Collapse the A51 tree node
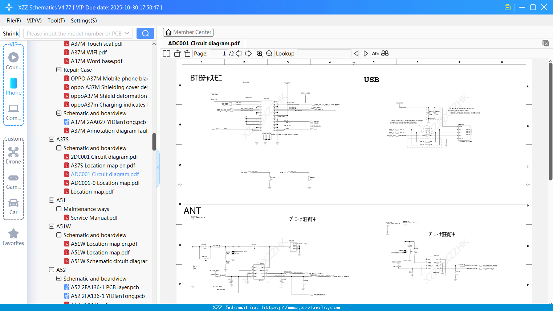 [52, 200]
